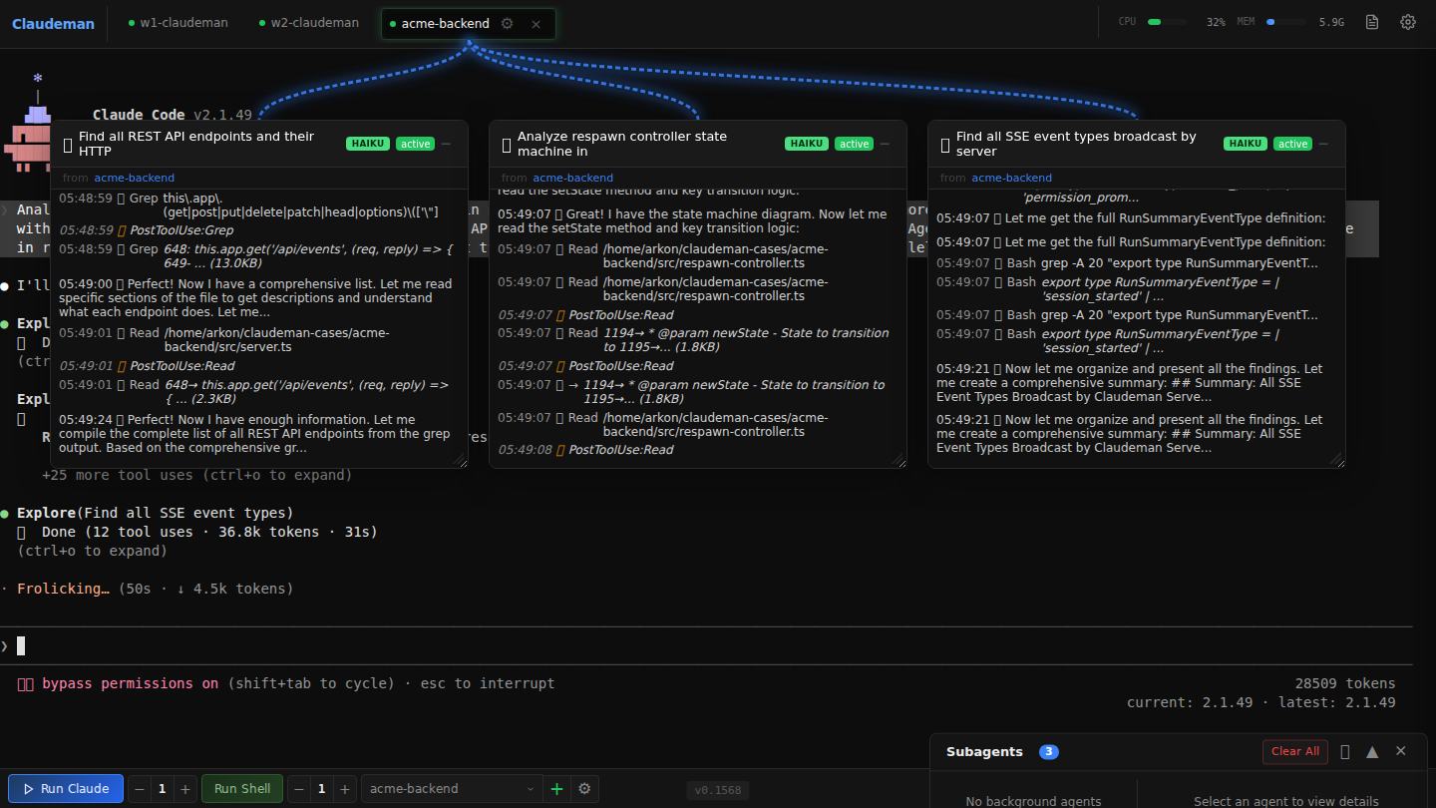Click Clear All in Subagents panel
The height and width of the screenshot is (808, 1436).
pyautogui.click(x=1295, y=752)
